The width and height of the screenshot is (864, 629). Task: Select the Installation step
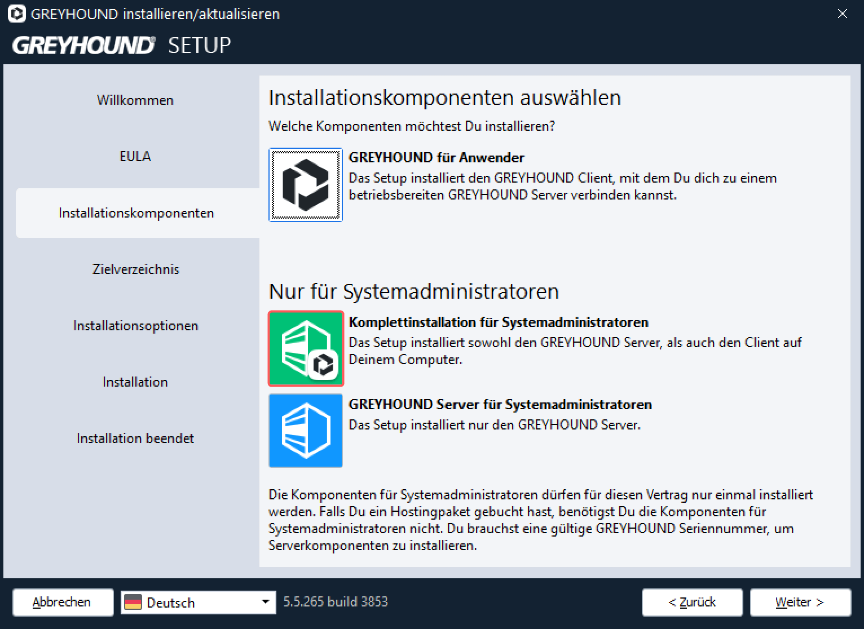135,382
